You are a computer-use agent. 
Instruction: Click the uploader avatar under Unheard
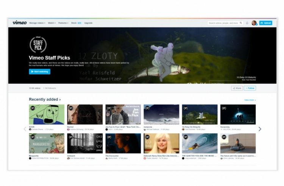(68, 158)
